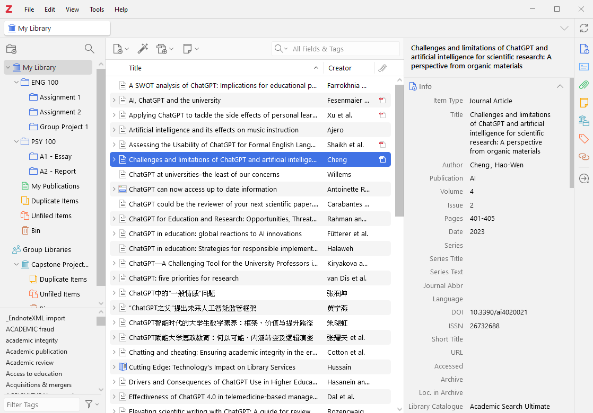Screen dimensions: 593x413
Task: Open the tag filter actions dropdown
Action: pos(91,405)
